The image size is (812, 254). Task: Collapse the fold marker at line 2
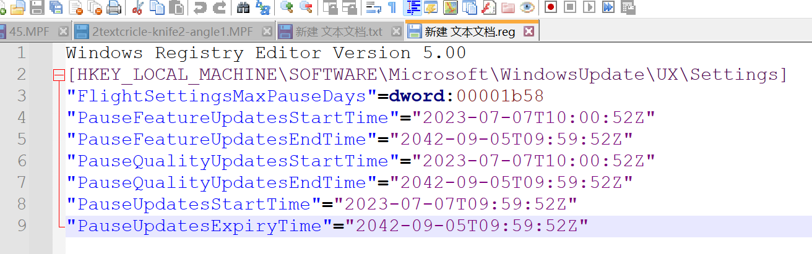[x=59, y=75]
